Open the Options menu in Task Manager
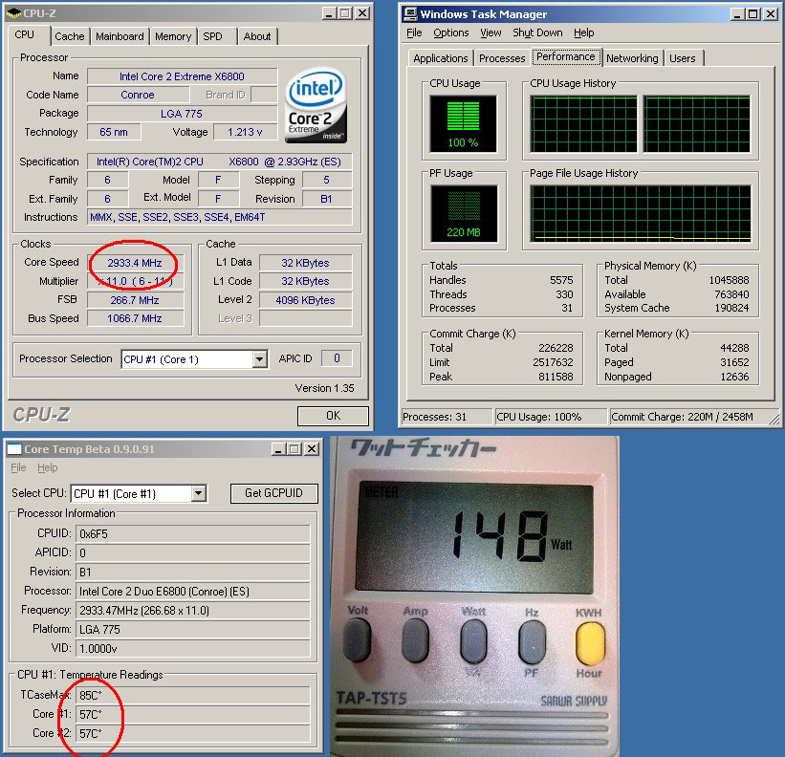785x757 pixels. click(x=451, y=33)
